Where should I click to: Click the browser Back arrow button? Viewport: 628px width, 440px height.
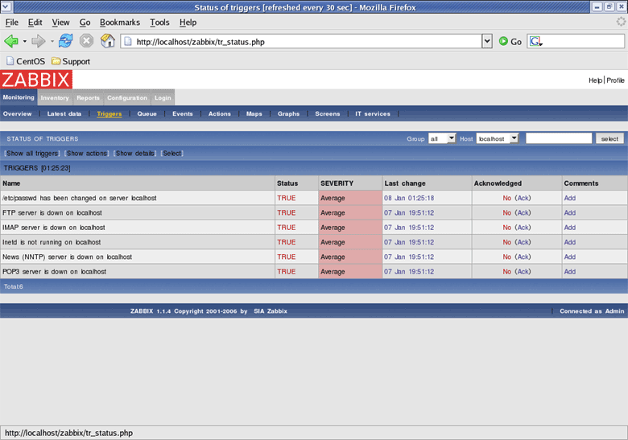tap(11, 41)
